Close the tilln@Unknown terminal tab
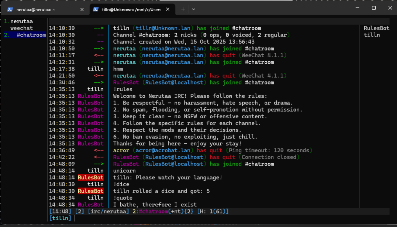 point(168,10)
